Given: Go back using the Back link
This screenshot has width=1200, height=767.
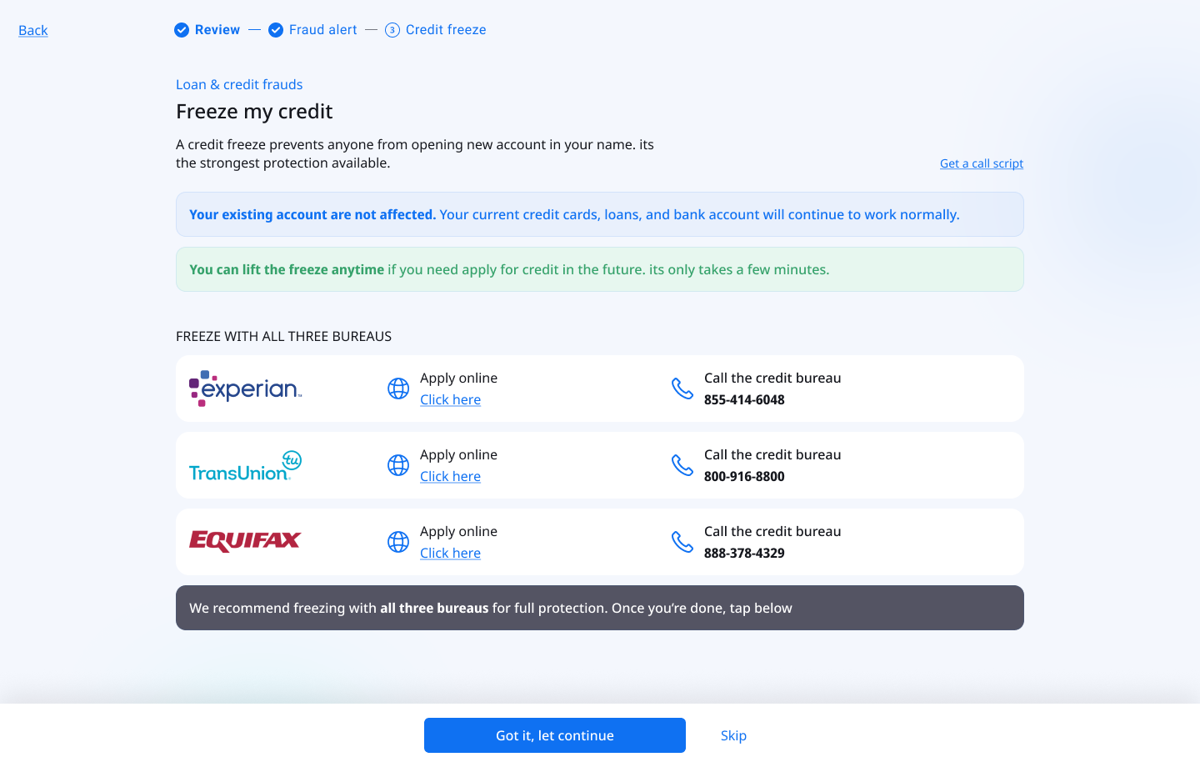Looking at the screenshot, I should pos(33,31).
